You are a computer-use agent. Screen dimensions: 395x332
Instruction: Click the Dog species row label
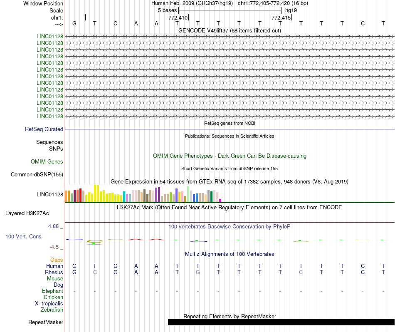(x=59, y=285)
